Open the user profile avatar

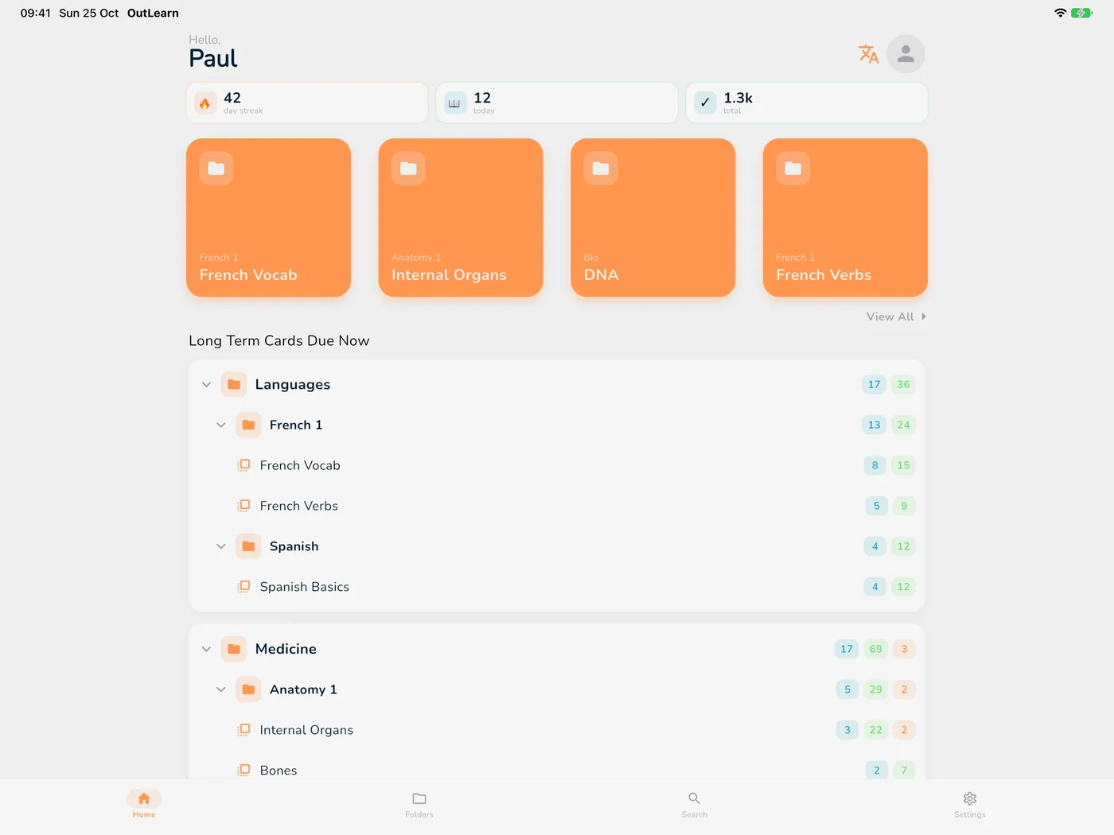pyautogui.click(x=906, y=54)
